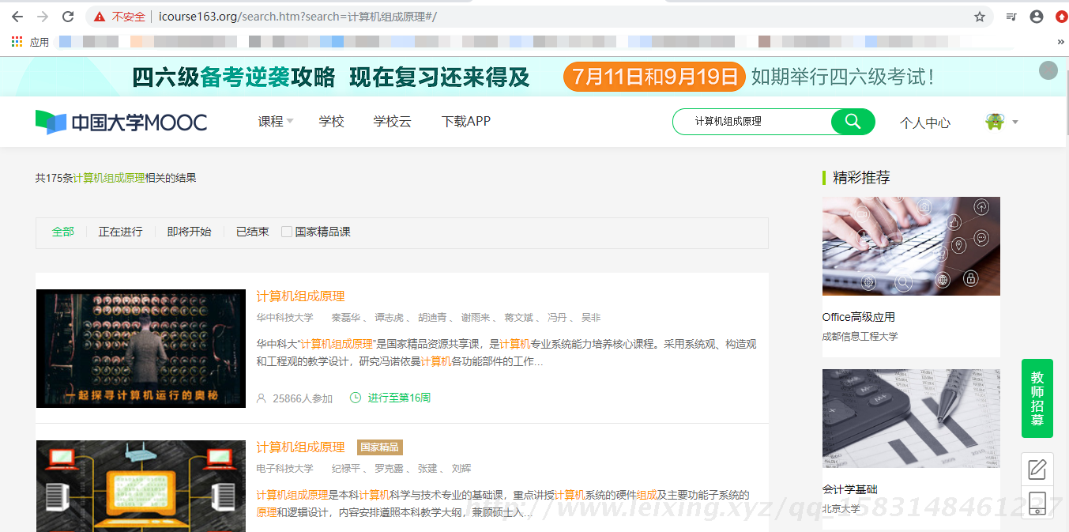Open the Office高级应用 course link
The width and height of the screenshot is (1069, 532).
point(859,317)
